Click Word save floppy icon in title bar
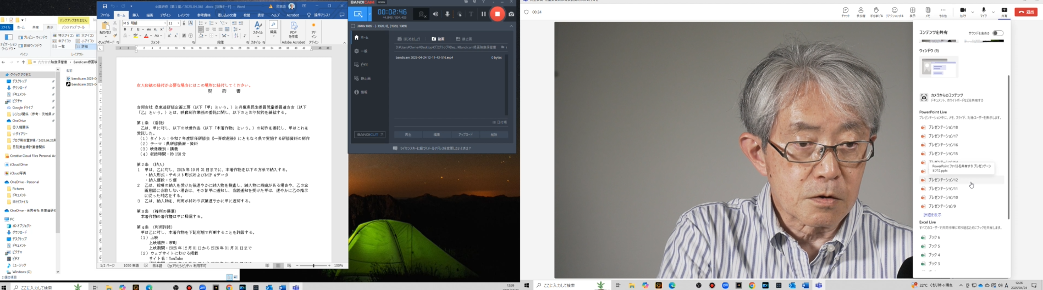The height and width of the screenshot is (290, 1043). pos(104,6)
